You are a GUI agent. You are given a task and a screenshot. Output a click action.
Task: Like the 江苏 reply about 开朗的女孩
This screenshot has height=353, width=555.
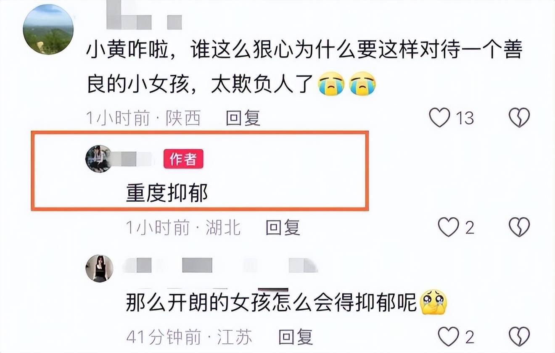coord(448,336)
